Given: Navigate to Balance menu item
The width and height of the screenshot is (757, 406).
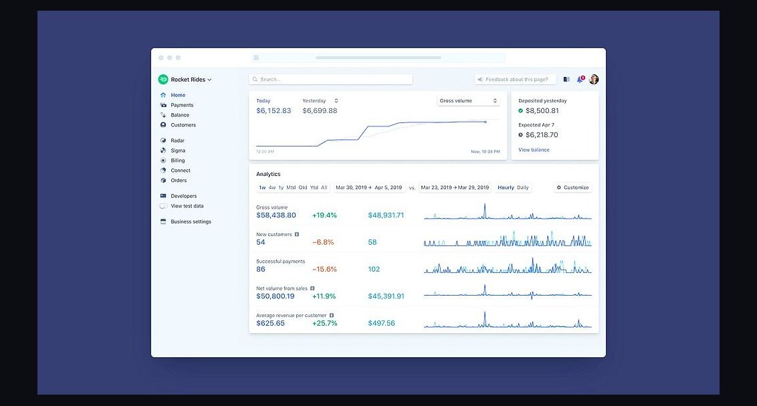Looking at the screenshot, I should 180,115.
